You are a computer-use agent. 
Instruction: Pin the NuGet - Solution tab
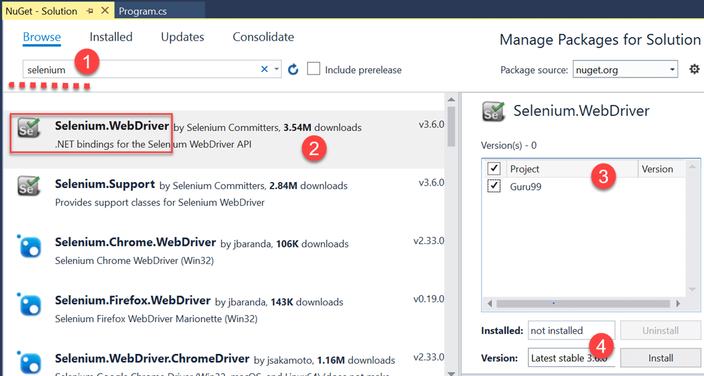point(90,11)
